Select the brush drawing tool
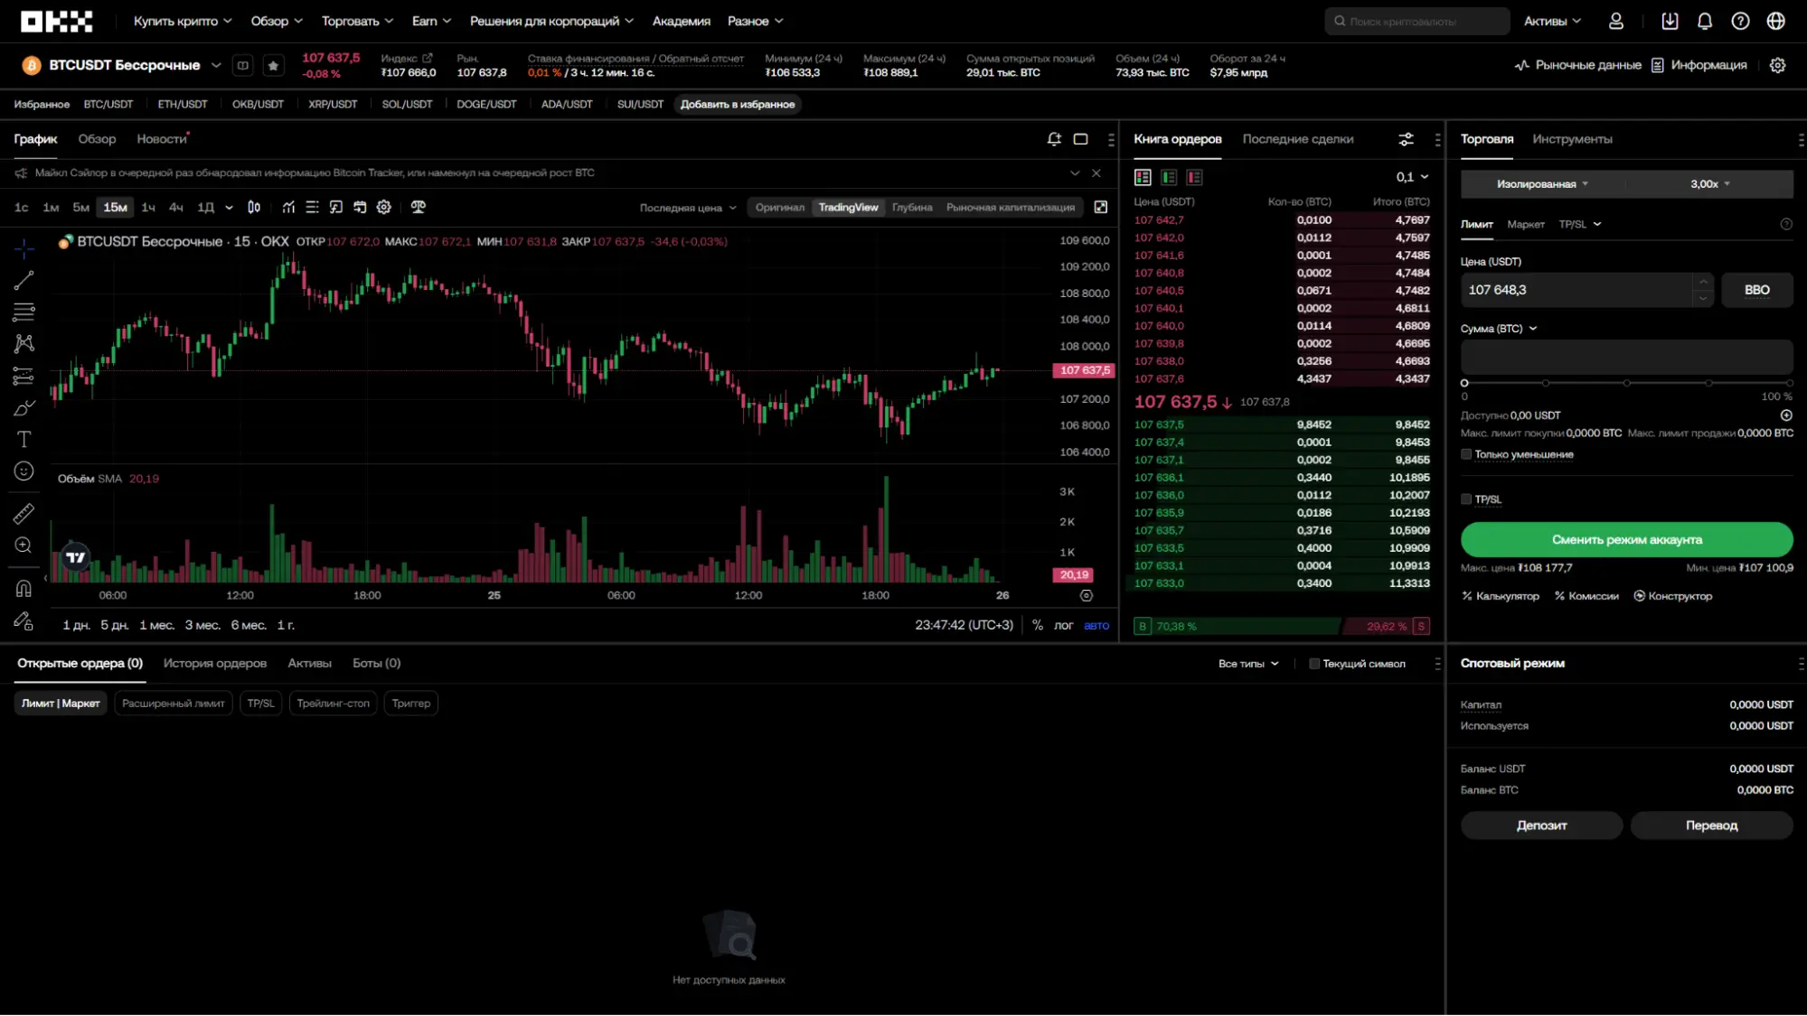Screen dimensions: 1807x1016 [24, 408]
